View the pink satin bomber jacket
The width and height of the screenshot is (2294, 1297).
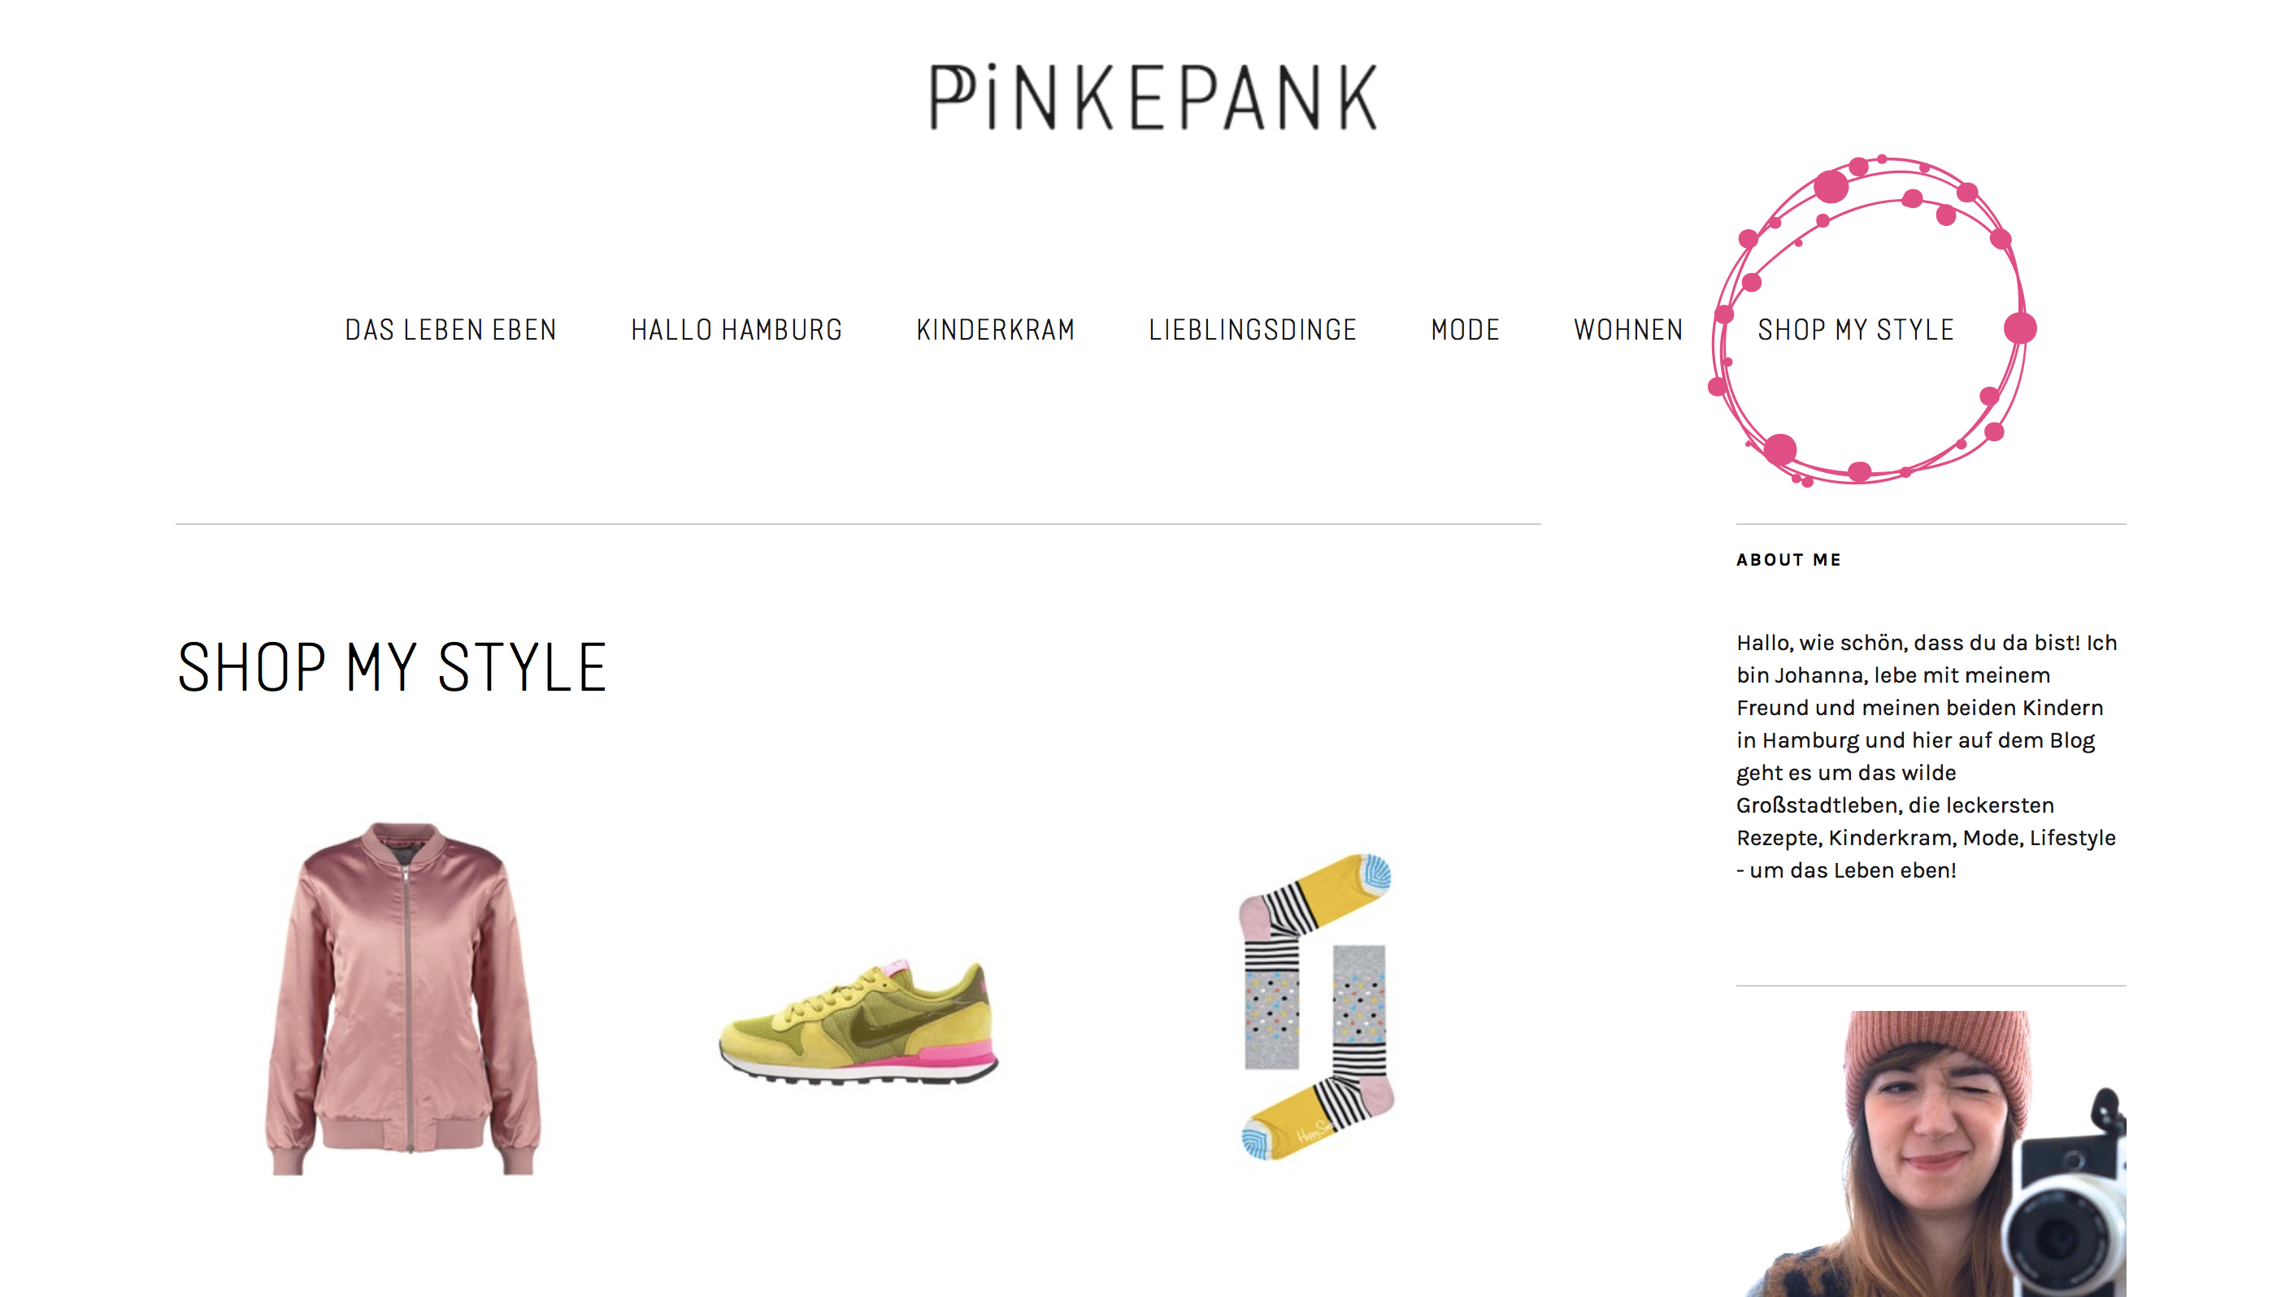(x=402, y=998)
